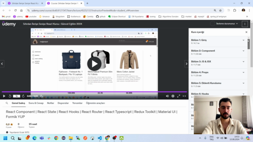Click the course title in the header
Image resolution: width=253 pixels, height=142 pixels.
pos(53,24)
